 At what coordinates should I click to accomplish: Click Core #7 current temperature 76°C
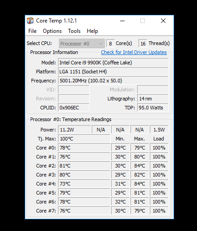[84, 211]
